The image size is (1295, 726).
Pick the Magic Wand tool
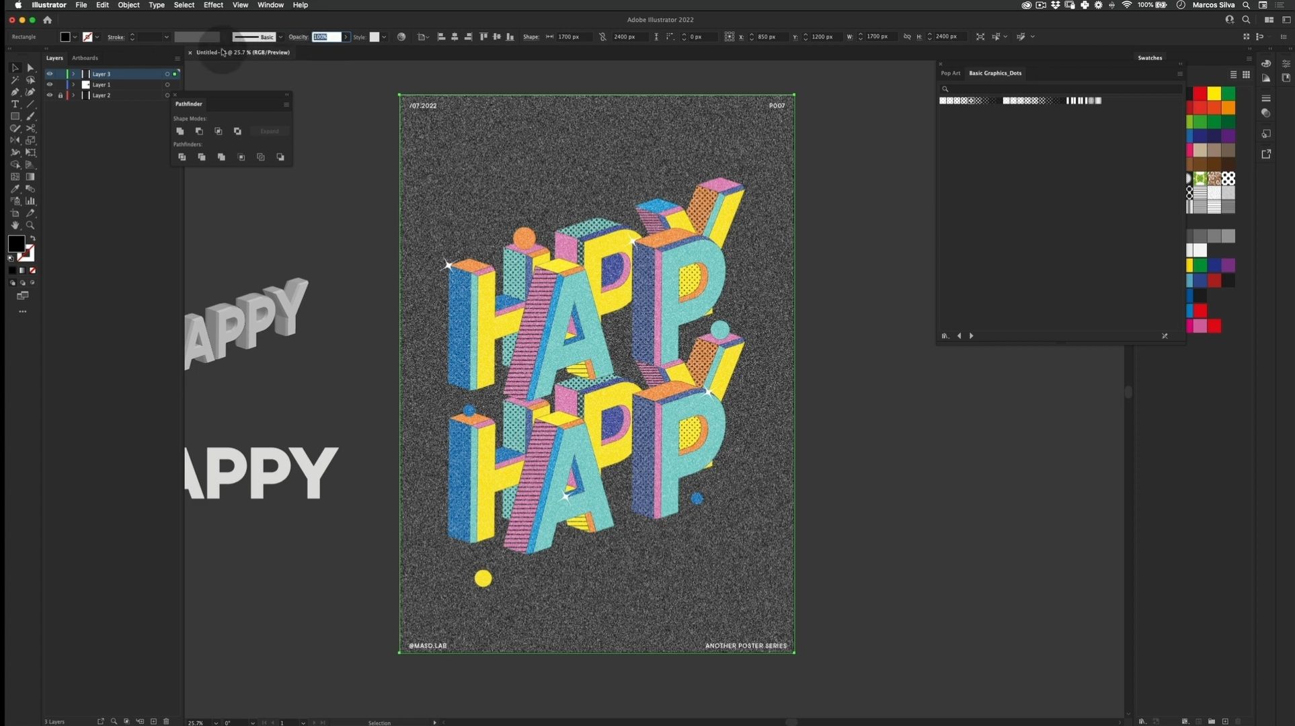pyautogui.click(x=15, y=80)
